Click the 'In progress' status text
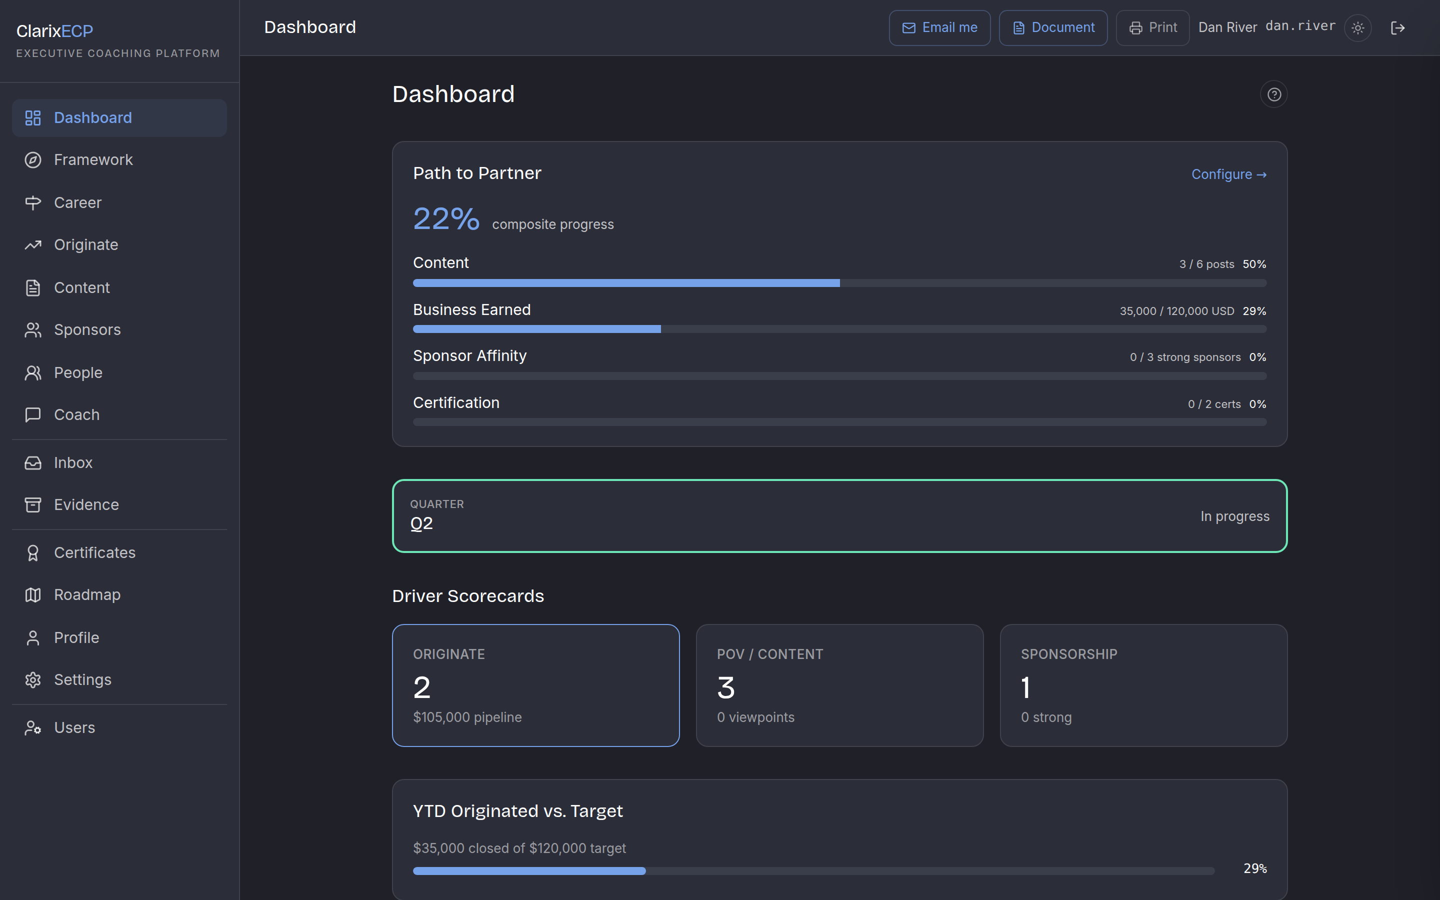This screenshot has height=900, width=1440. (x=1234, y=516)
